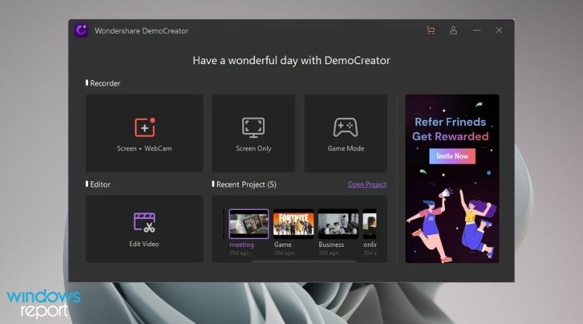The image size is (583, 324).
Task: Click the 'Recorder' section heading
Action: [105, 84]
